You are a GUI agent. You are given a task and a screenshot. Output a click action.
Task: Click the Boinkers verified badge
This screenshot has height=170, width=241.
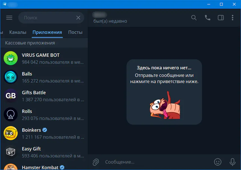45,130
